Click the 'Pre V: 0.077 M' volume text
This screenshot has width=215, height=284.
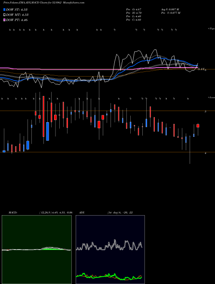pos(171,13)
